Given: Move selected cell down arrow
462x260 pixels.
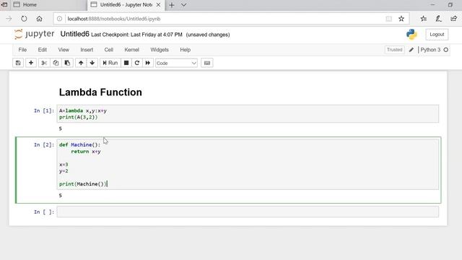Looking at the screenshot, I should 92,63.
